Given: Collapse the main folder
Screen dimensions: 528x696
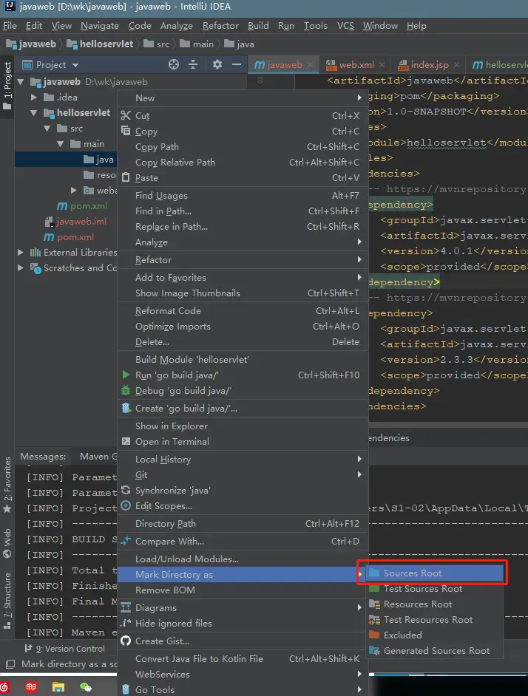Looking at the screenshot, I should click(x=61, y=144).
